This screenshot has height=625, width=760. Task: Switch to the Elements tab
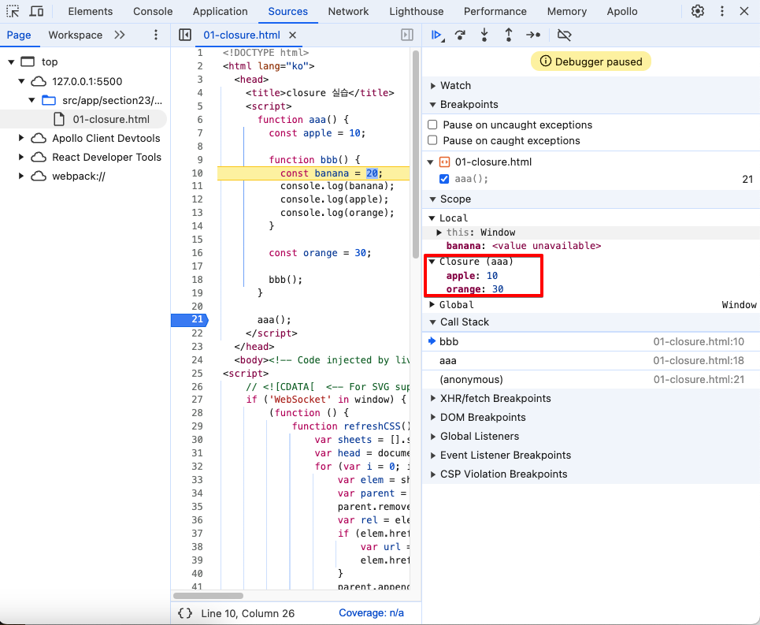(x=90, y=11)
